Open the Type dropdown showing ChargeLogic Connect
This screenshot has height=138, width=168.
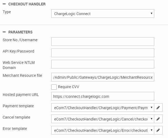pos(102,13)
